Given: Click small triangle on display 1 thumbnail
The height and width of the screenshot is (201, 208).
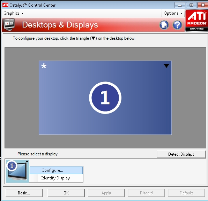Looking at the screenshot, I should (x=27, y=162).
